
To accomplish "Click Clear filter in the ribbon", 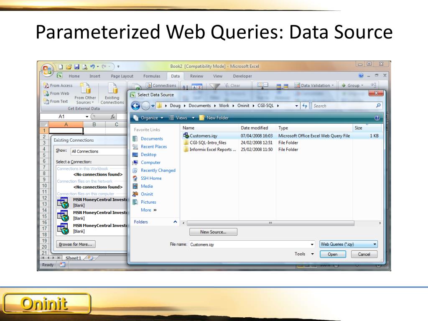I will point(232,85).
